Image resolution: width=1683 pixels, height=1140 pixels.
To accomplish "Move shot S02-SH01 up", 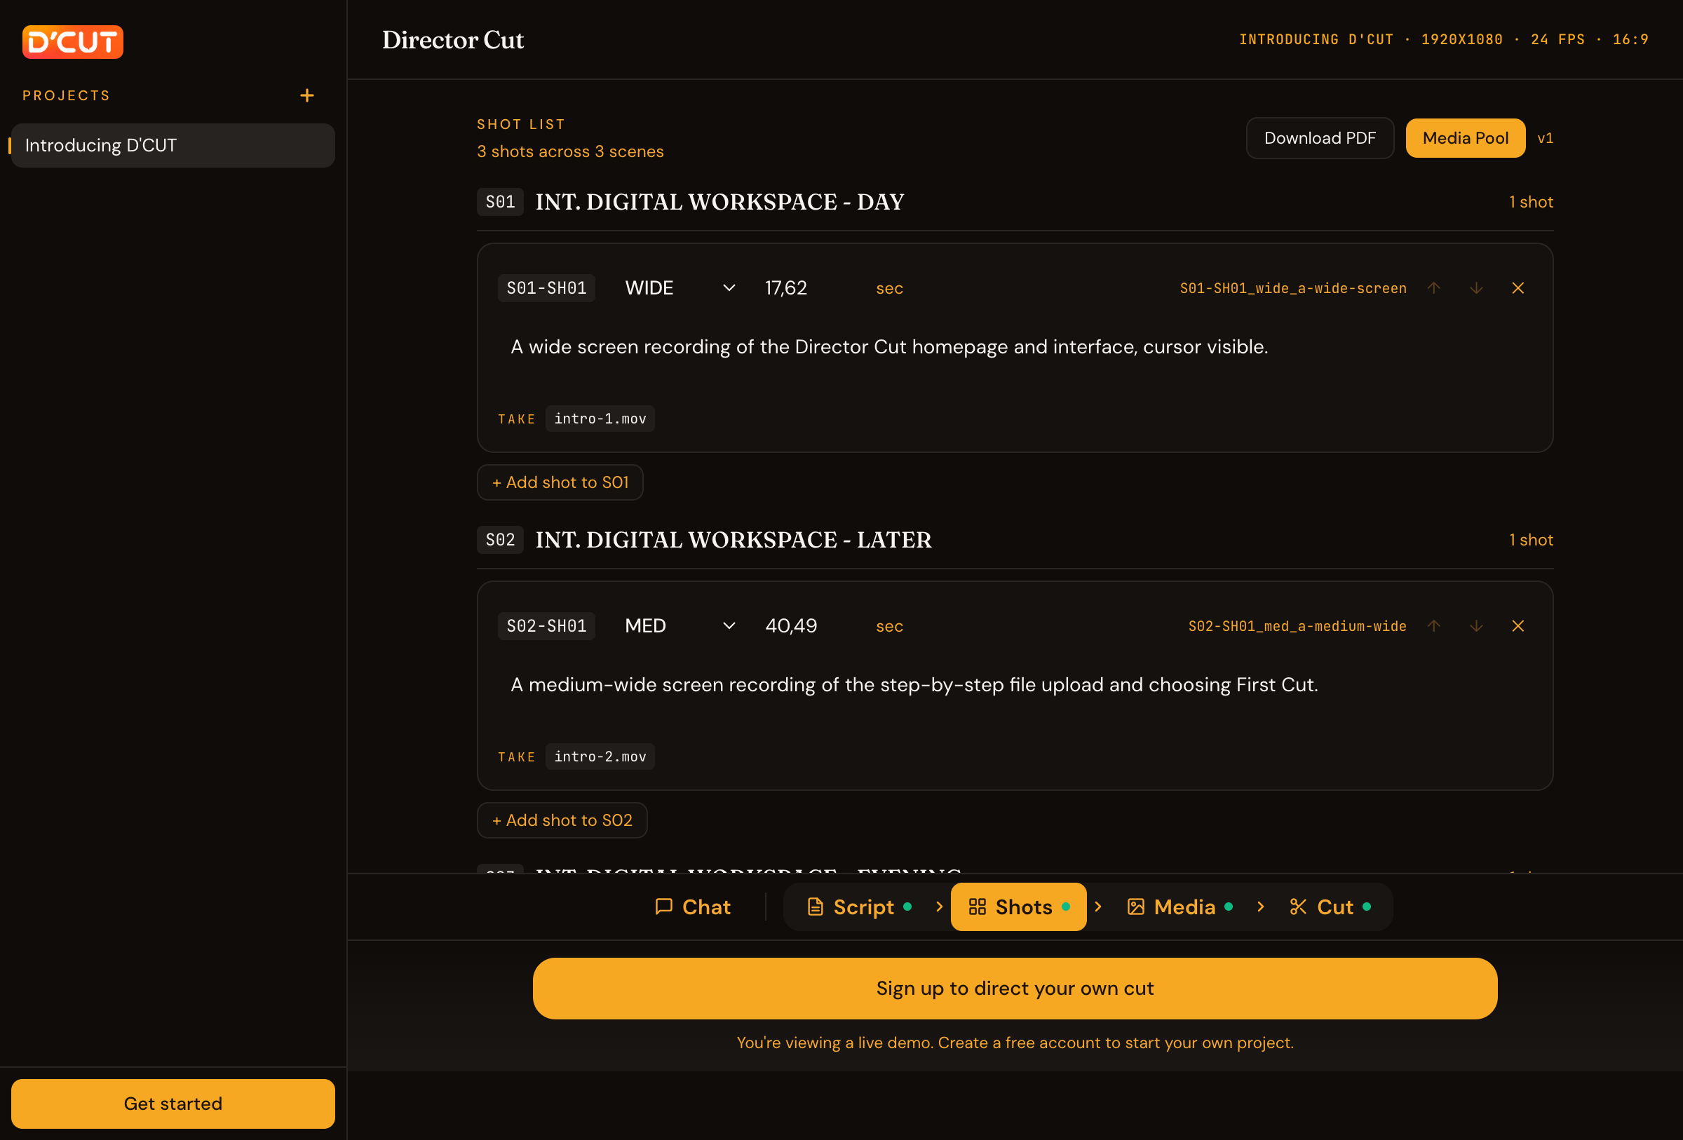I will tap(1434, 626).
